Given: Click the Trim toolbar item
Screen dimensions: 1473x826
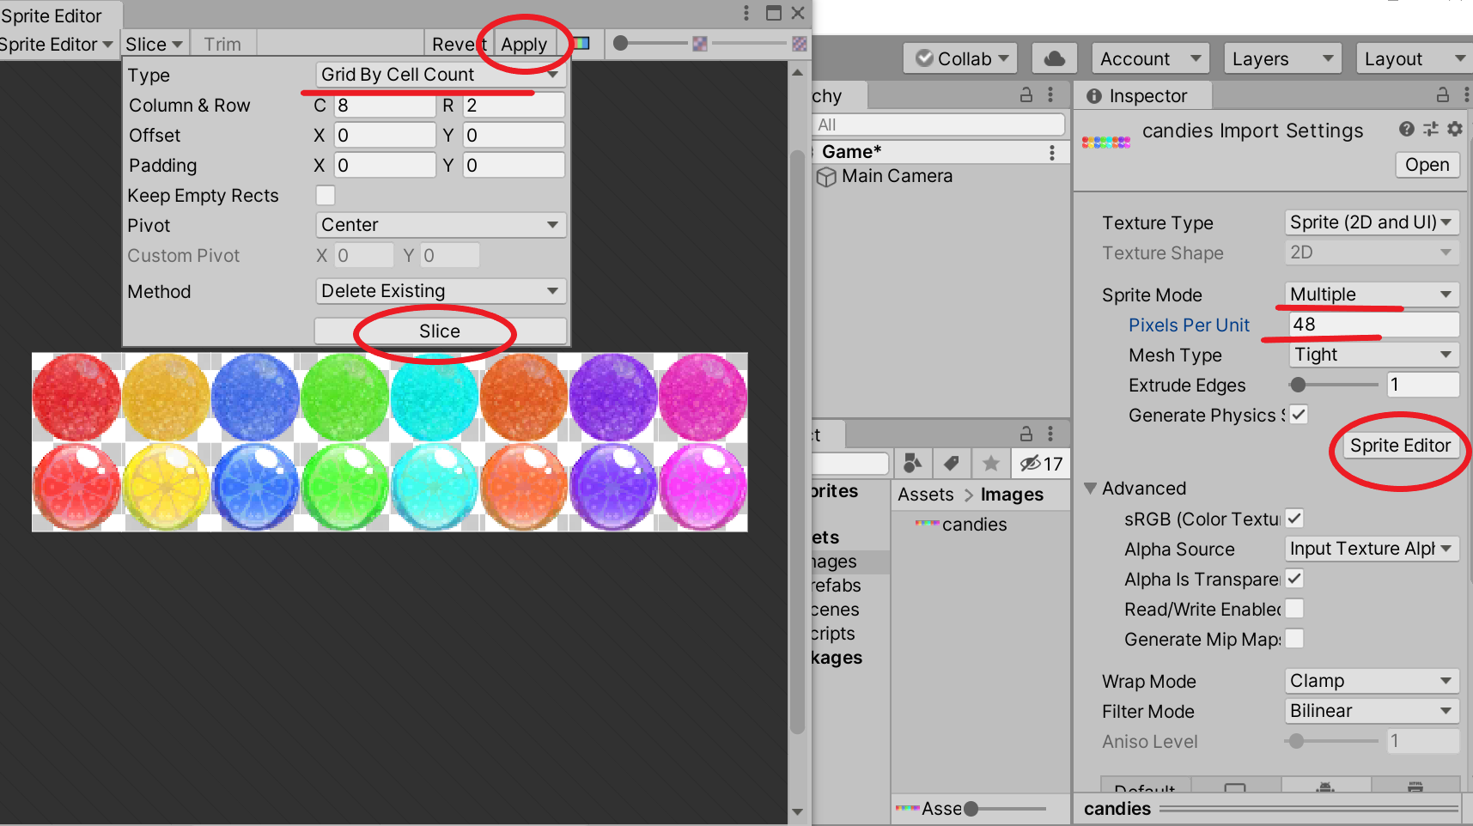Looking at the screenshot, I should 222,44.
